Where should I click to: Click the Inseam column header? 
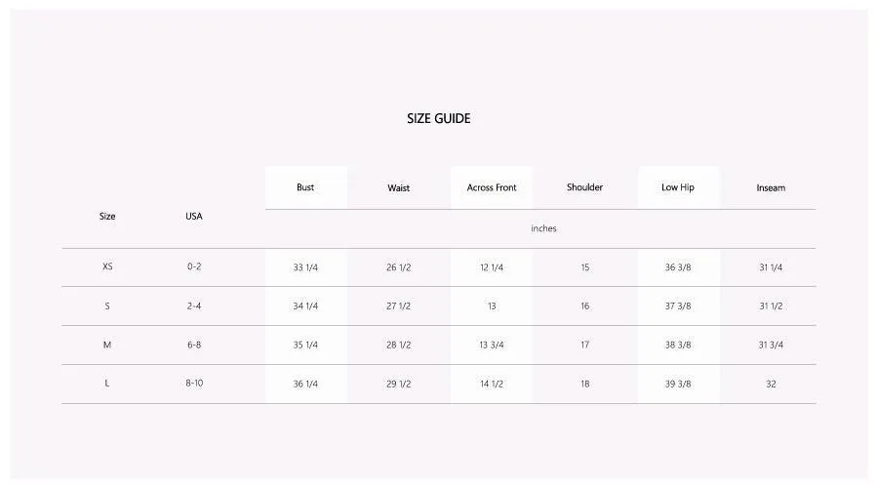click(x=771, y=187)
